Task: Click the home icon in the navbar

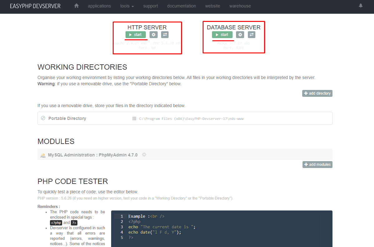Action: (x=76, y=6)
